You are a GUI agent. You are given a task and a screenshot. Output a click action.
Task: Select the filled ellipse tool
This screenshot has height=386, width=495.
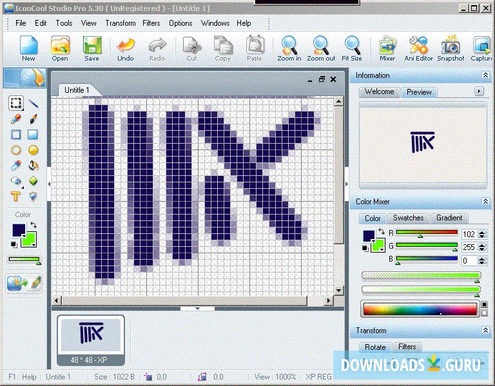[33, 150]
